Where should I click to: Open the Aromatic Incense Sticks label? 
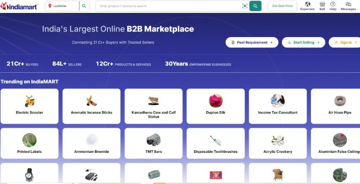pyautogui.click(x=92, y=113)
